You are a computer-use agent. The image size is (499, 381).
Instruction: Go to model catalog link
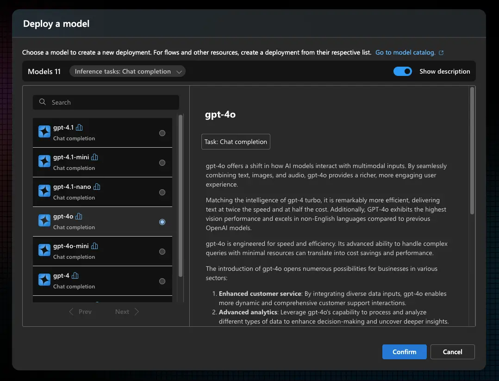405,52
